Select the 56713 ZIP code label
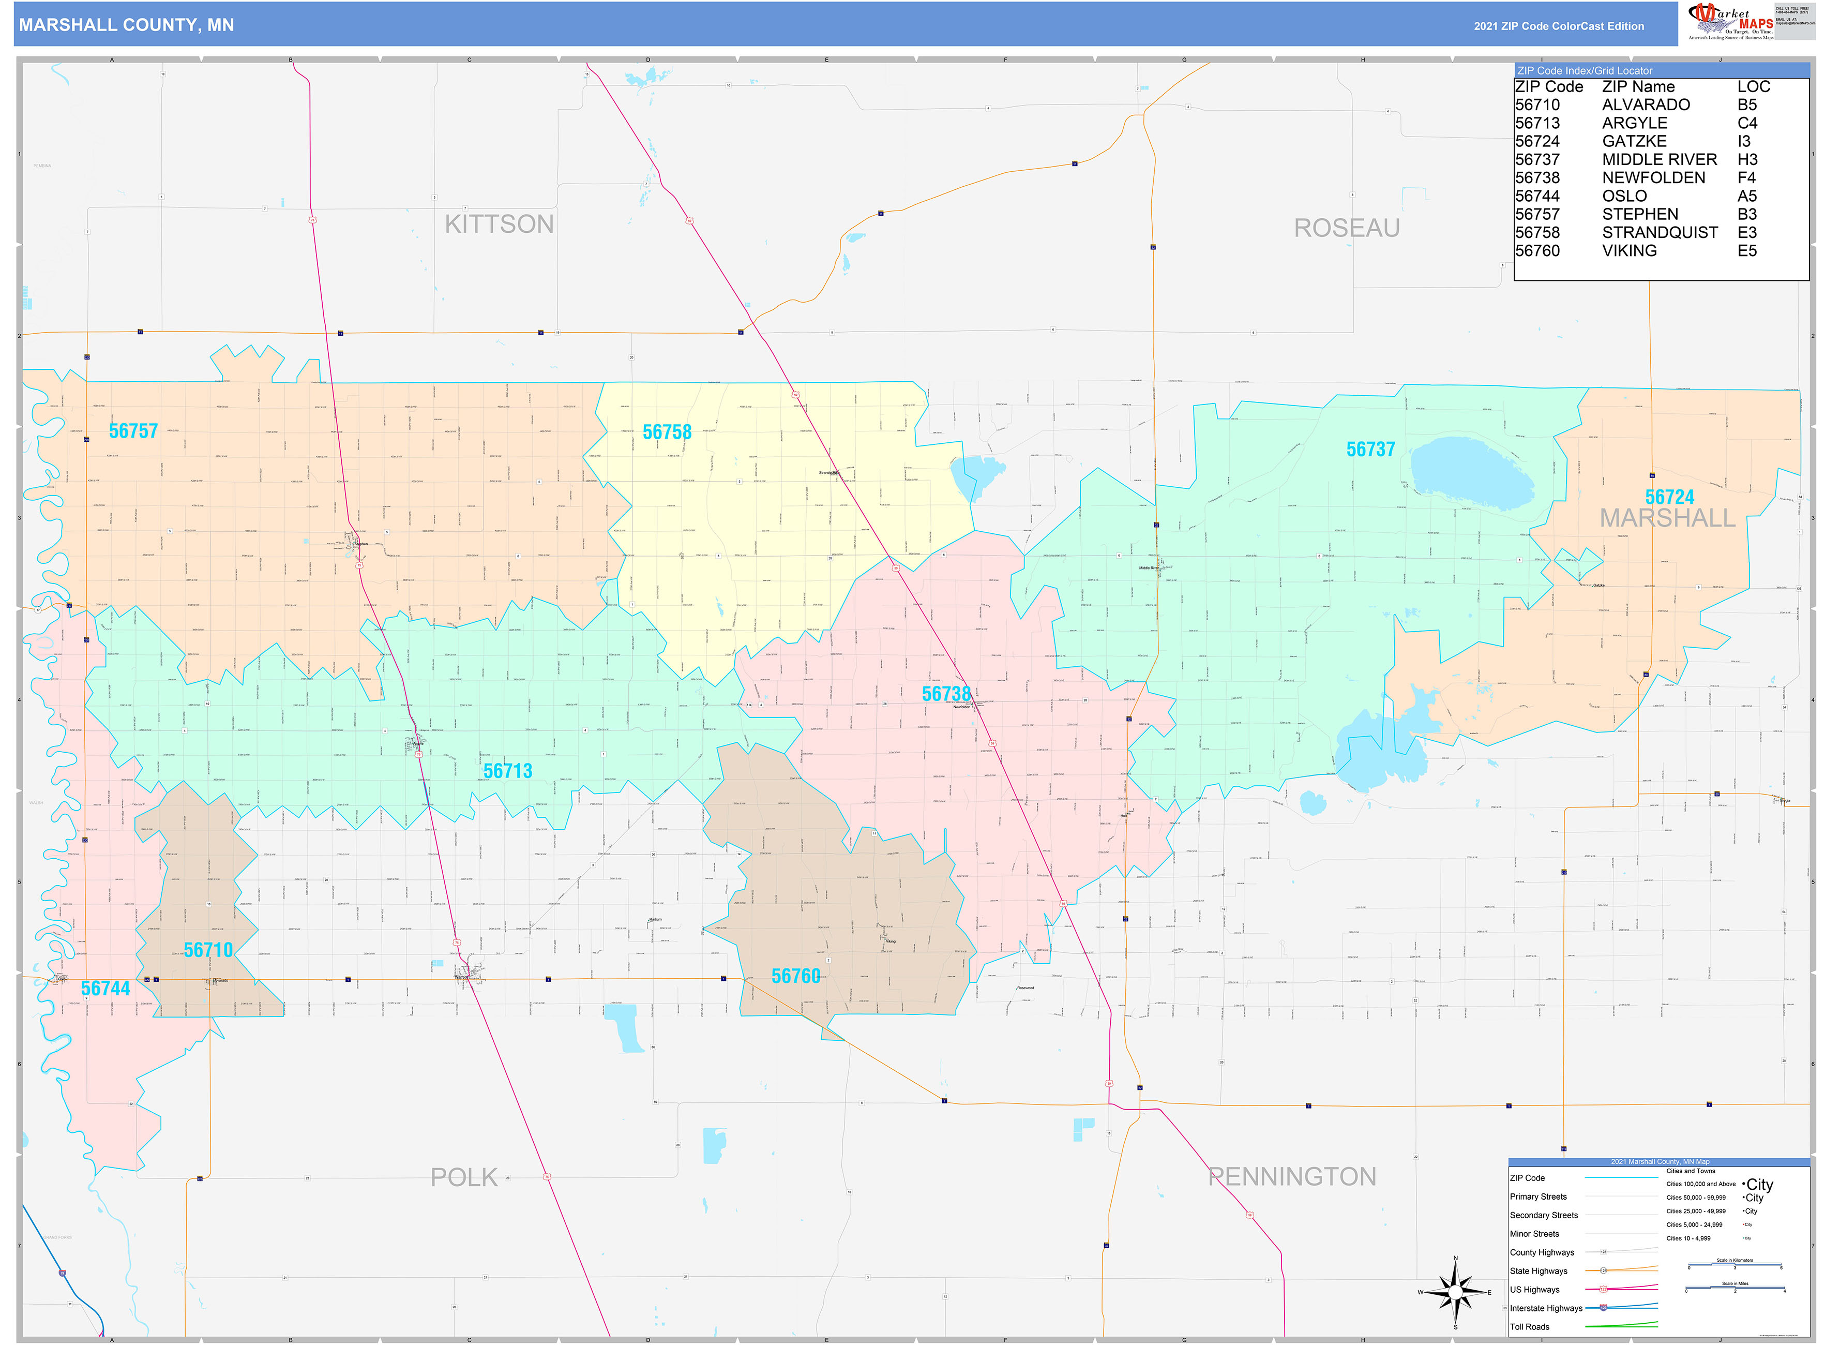This screenshot has width=1825, height=1345. (507, 771)
